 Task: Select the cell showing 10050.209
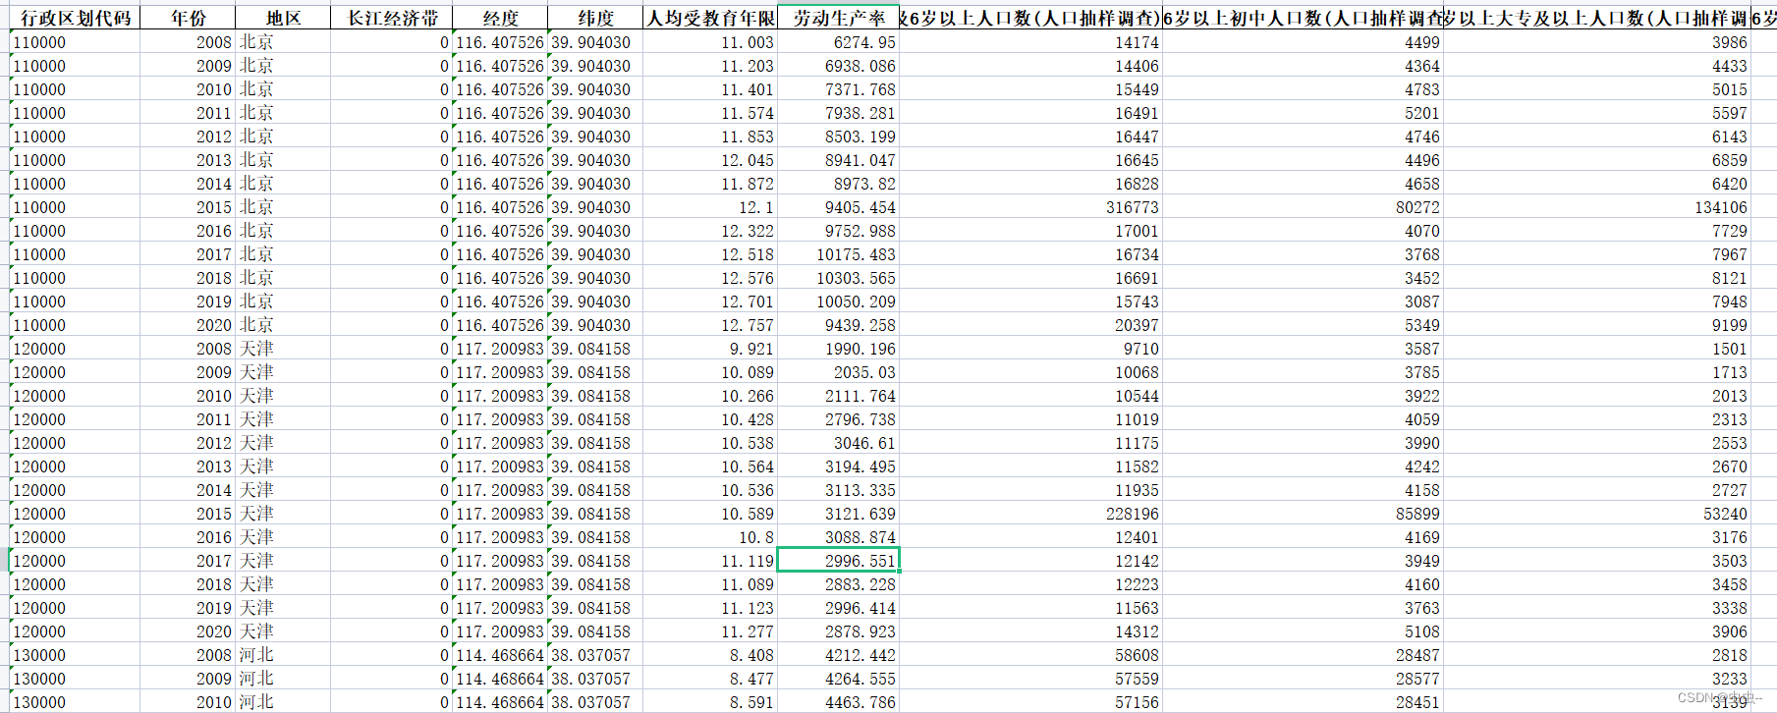pyautogui.click(x=838, y=302)
